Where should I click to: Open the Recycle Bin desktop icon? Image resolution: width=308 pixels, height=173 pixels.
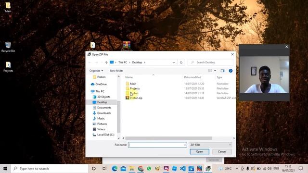click(8, 47)
